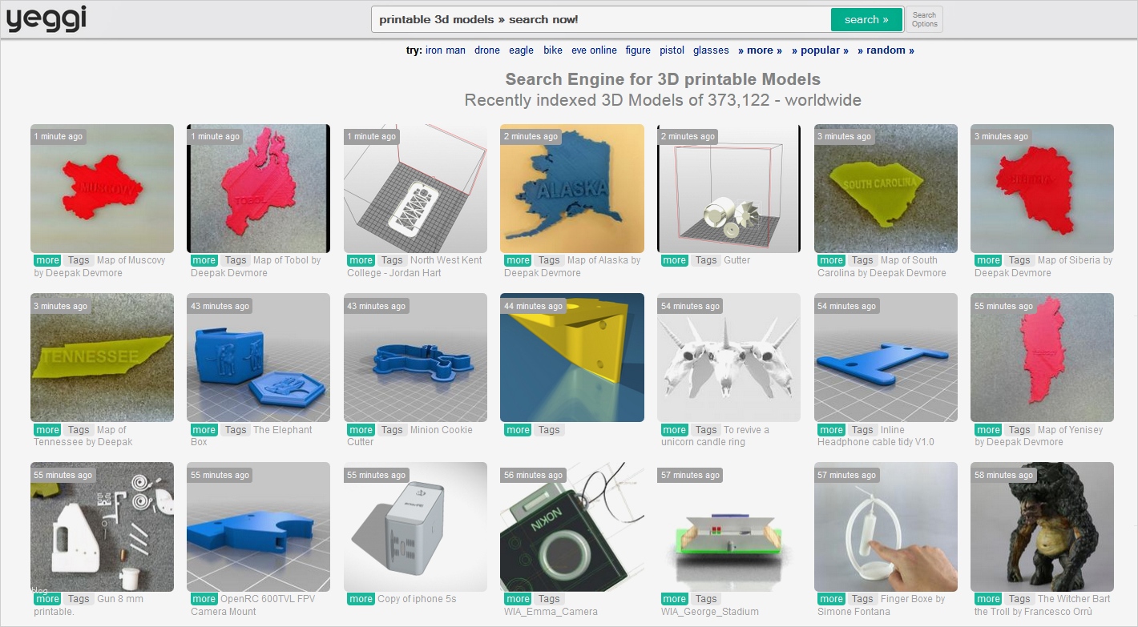The height and width of the screenshot is (627, 1138).
Task: Search for "eve online" via suggestion link
Action: point(593,50)
